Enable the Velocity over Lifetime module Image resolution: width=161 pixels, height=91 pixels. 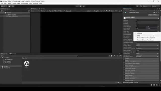(124, 62)
